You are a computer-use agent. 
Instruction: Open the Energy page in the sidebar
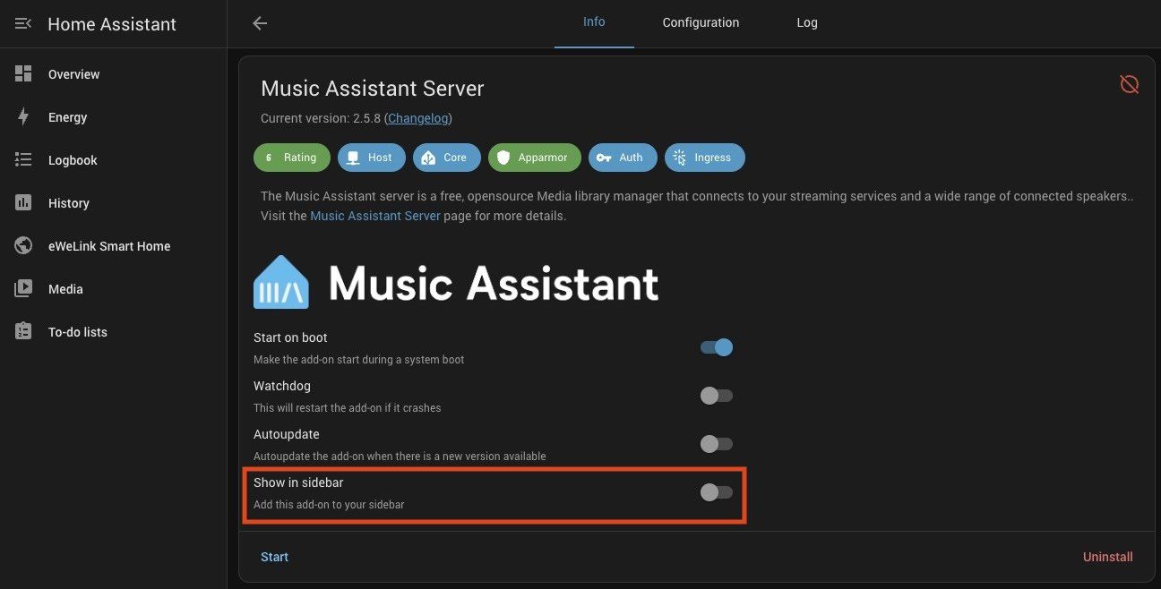pyautogui.click(x=113, y=117)
